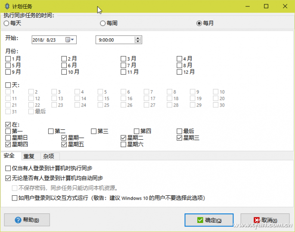295x232 pixels.
Task: Minimize the 计划任务 window
Action: tap(248, 6)
